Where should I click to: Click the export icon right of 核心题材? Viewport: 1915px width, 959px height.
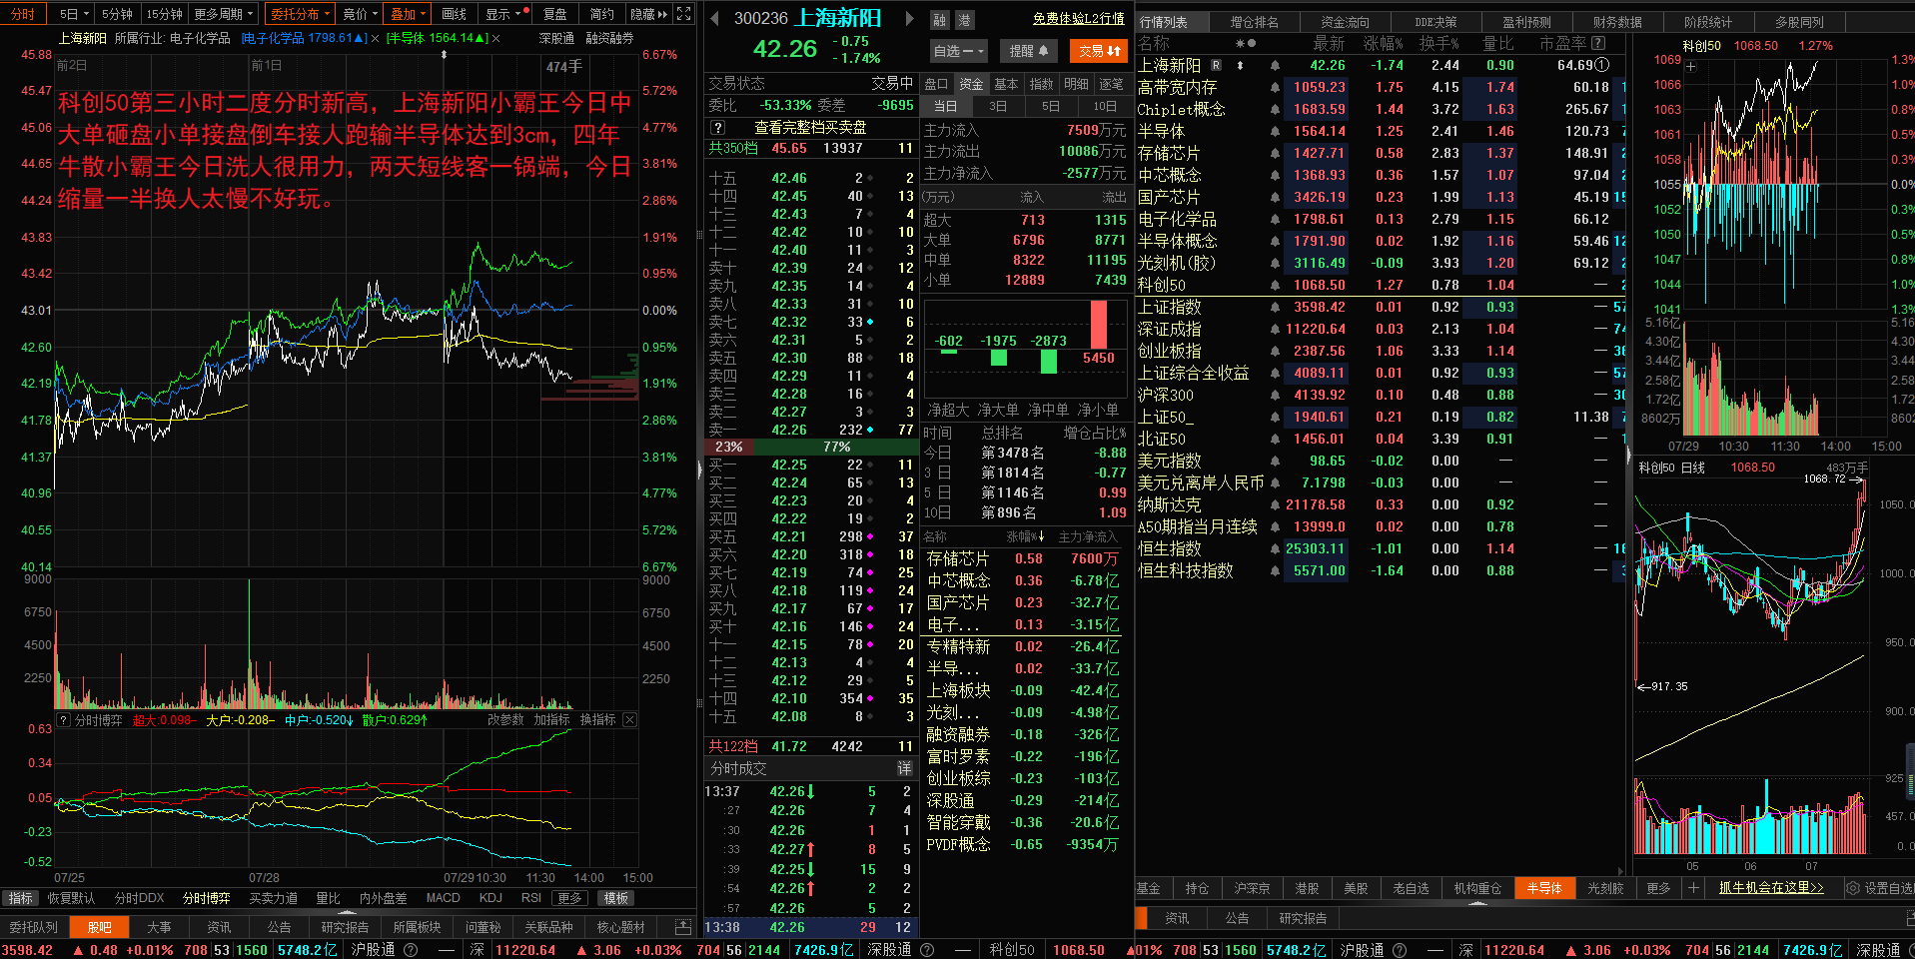point(683,927)
